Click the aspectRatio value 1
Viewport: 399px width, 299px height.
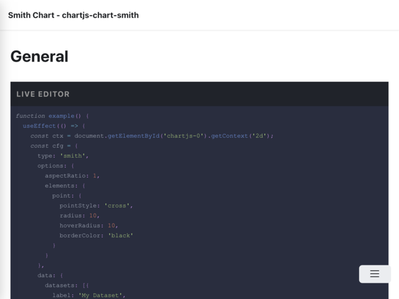coord(95,176)
